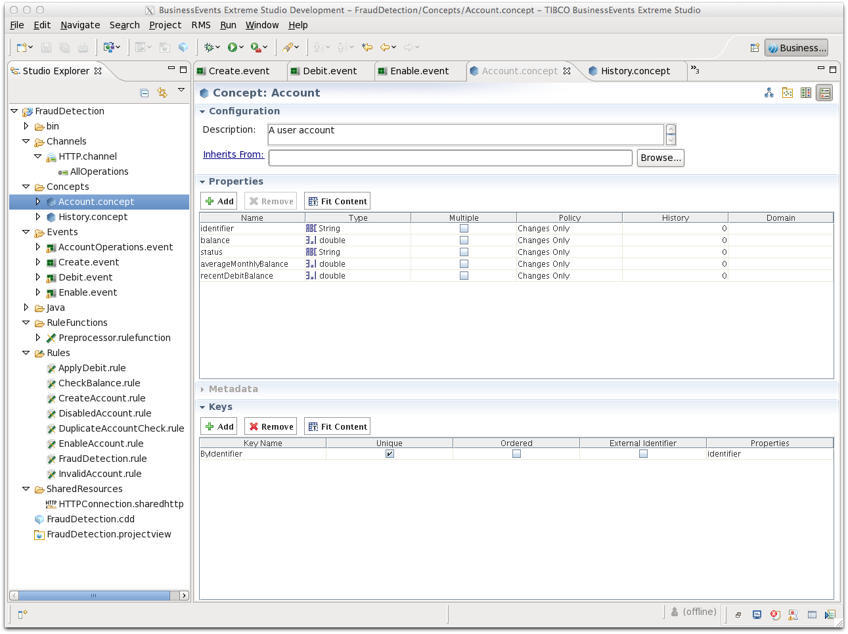The image size is (848, 634).
Task: Open Studio Explorer view menu dropdown
Action: (181, 90)
